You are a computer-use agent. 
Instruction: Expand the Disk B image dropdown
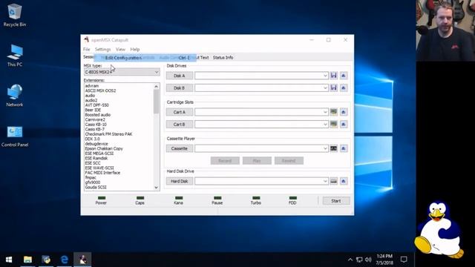[325, 88]
